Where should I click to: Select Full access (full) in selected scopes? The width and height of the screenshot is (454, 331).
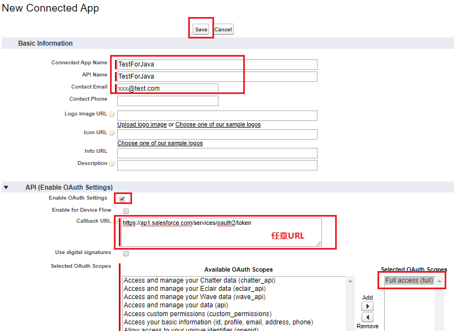(x=409, y=280)
